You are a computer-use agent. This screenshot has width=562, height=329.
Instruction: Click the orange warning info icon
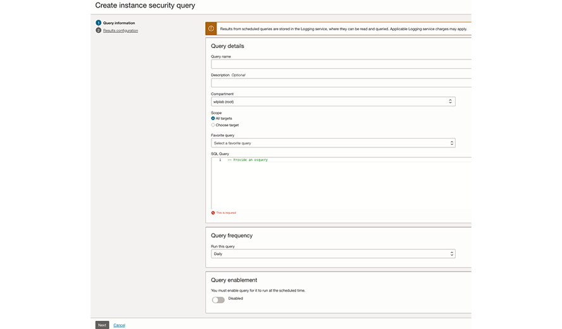pyautogui.click(x=211, y=28)
